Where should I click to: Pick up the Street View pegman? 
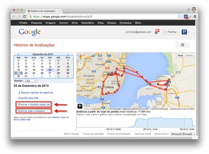(x=81, y=57)
